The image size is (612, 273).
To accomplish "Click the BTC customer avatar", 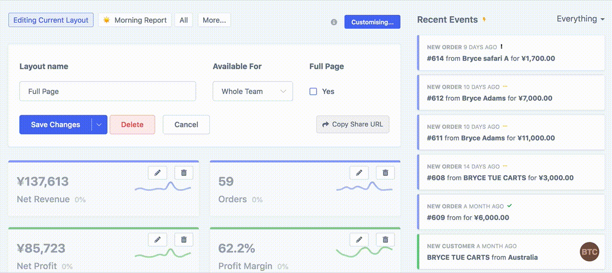I will [x=589, y=252].
